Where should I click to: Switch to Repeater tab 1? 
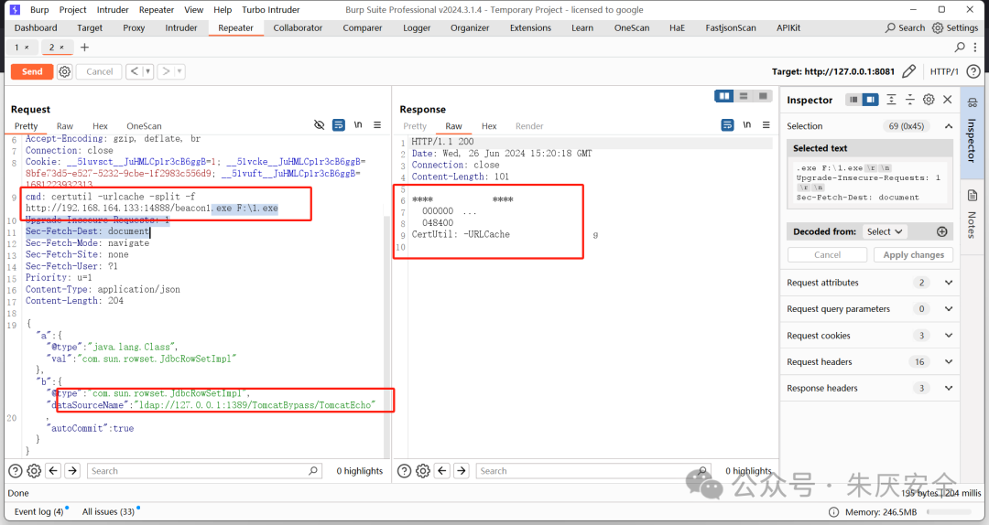tap(17, 48)
